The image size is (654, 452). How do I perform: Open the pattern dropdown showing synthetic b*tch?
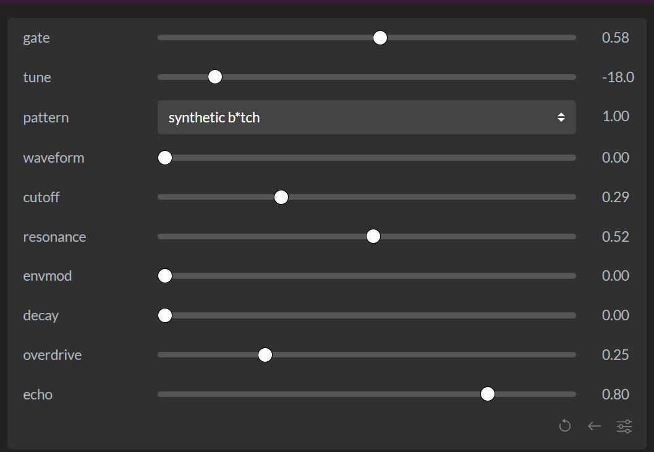coord(367,117)
